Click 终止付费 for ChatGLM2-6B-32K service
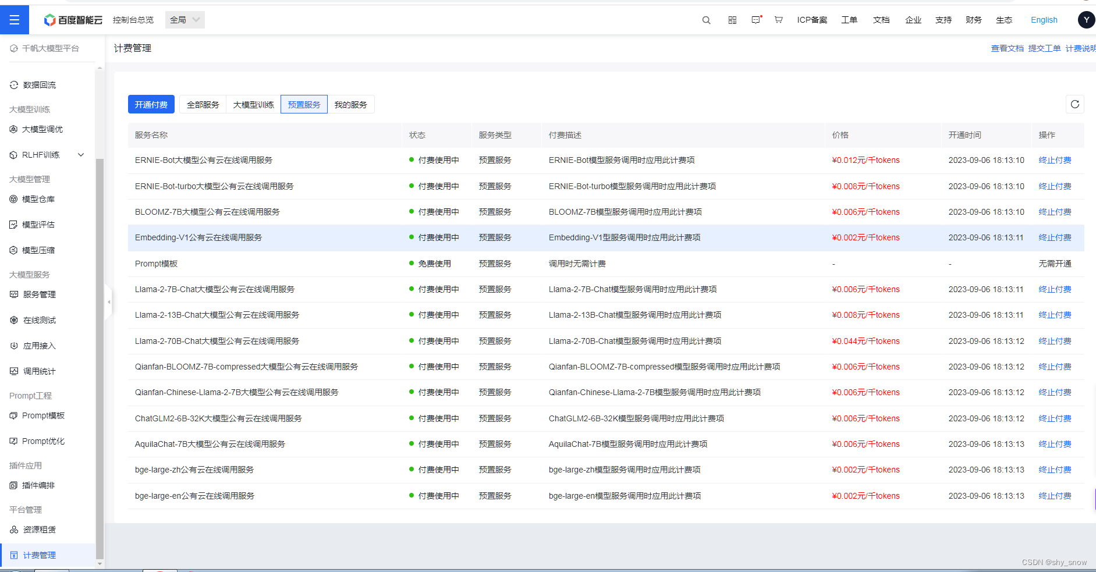 click(x=1055, y=418)
